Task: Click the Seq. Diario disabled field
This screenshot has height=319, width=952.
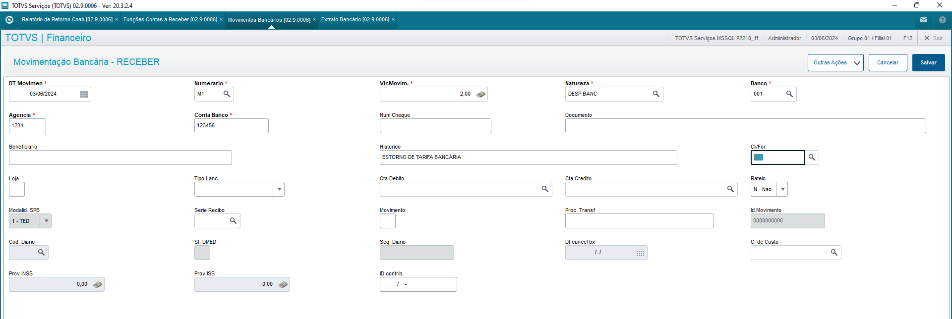Action: point(416,253)
